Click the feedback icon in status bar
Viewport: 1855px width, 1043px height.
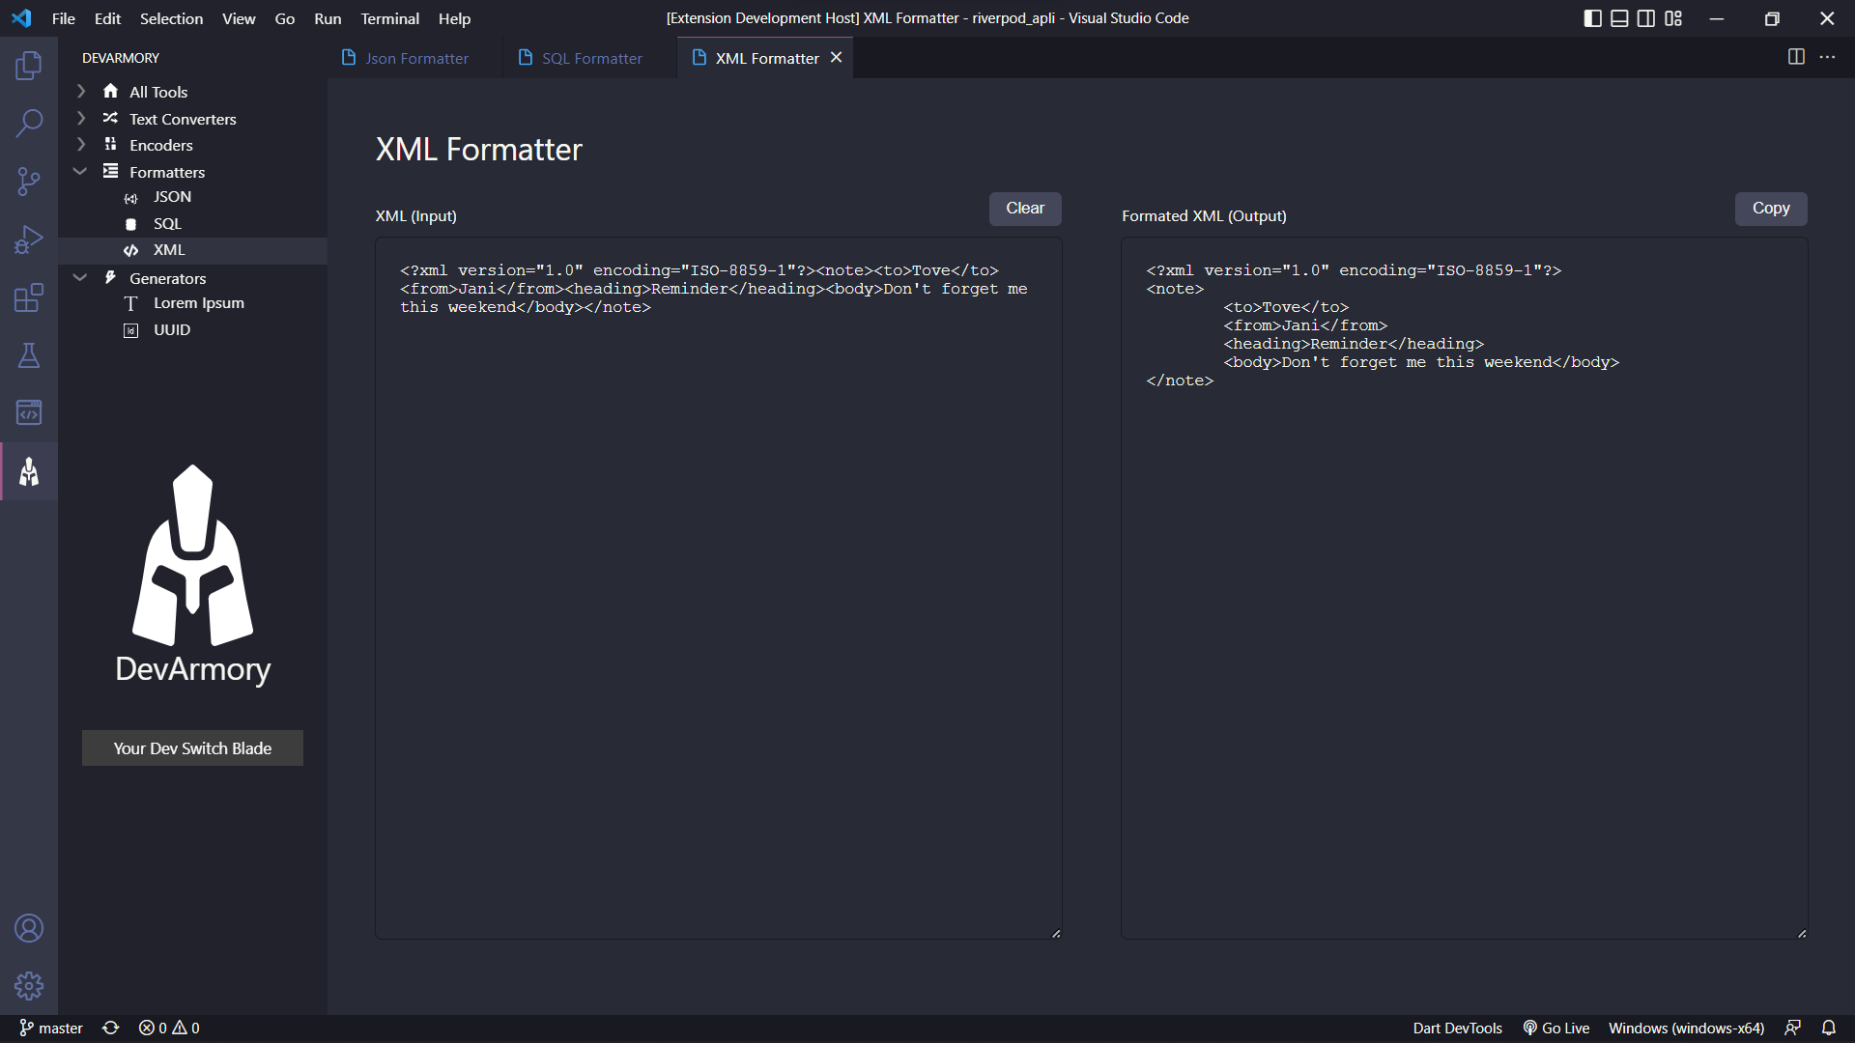[1792, 1029]
